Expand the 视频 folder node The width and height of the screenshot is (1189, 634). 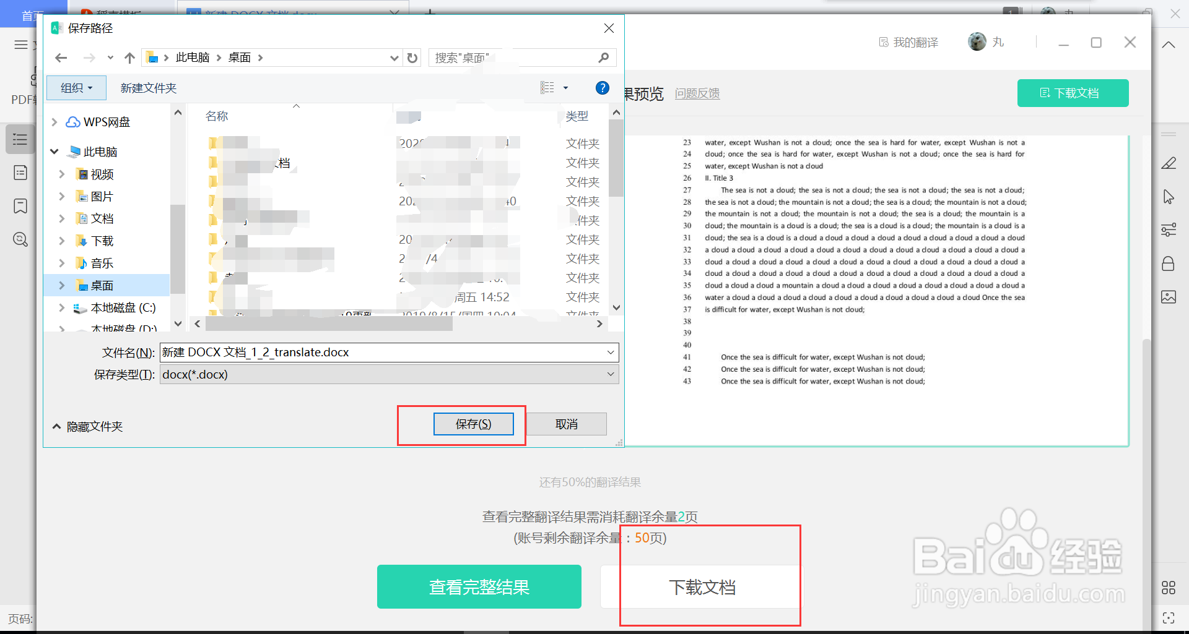point(62,174)
